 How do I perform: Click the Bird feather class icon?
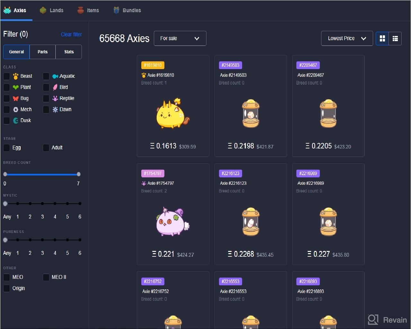point(55,87)
